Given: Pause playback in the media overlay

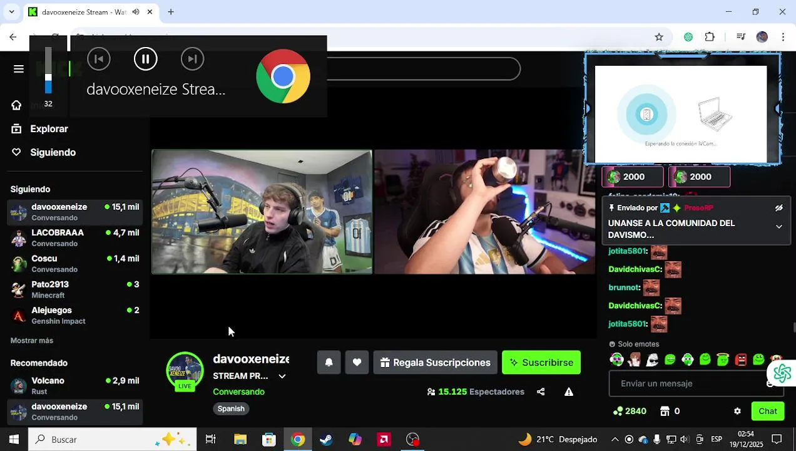Looking at the screenshot, I should point(145,59).
